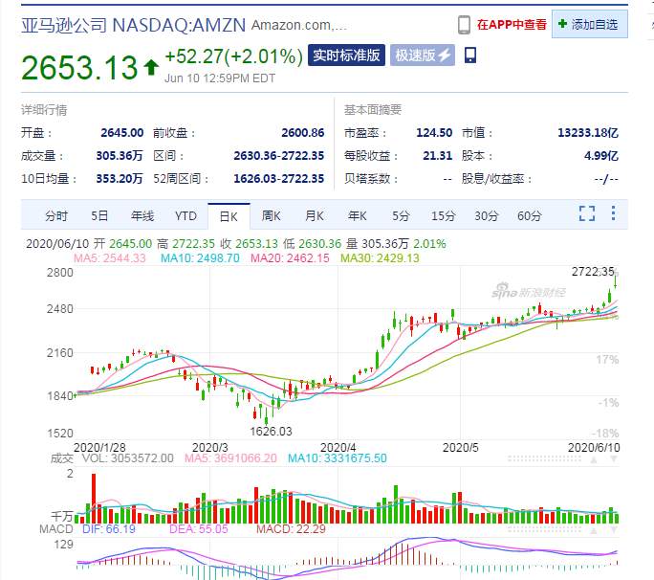Click the 股息/收益率 label
Screen dimensions: 654x580
(496, 179)
